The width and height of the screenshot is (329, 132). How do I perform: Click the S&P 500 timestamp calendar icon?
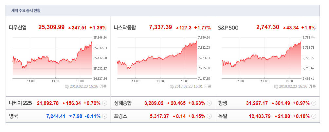click(x=277, y=86)
